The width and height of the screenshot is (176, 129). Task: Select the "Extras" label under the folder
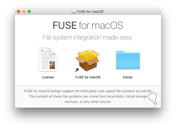[128, 77]
